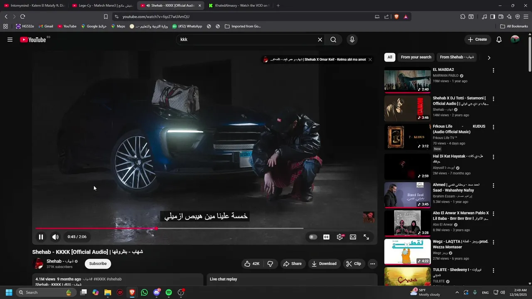Open Brave Shields lion icon
Viewport: 532px width, 299px height.
(397, 17)
